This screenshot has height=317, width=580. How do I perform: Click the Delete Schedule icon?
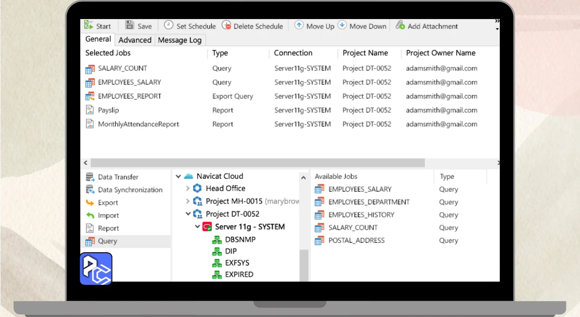(226, 25)
